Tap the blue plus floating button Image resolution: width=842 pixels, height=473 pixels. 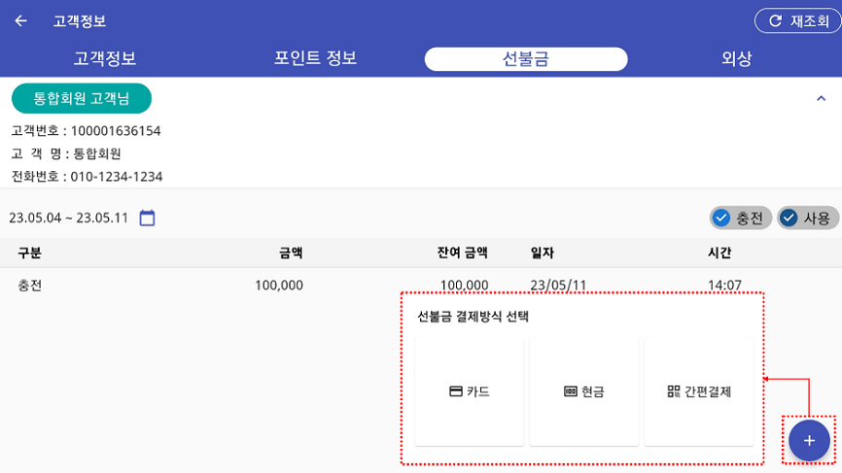[809, 440]
